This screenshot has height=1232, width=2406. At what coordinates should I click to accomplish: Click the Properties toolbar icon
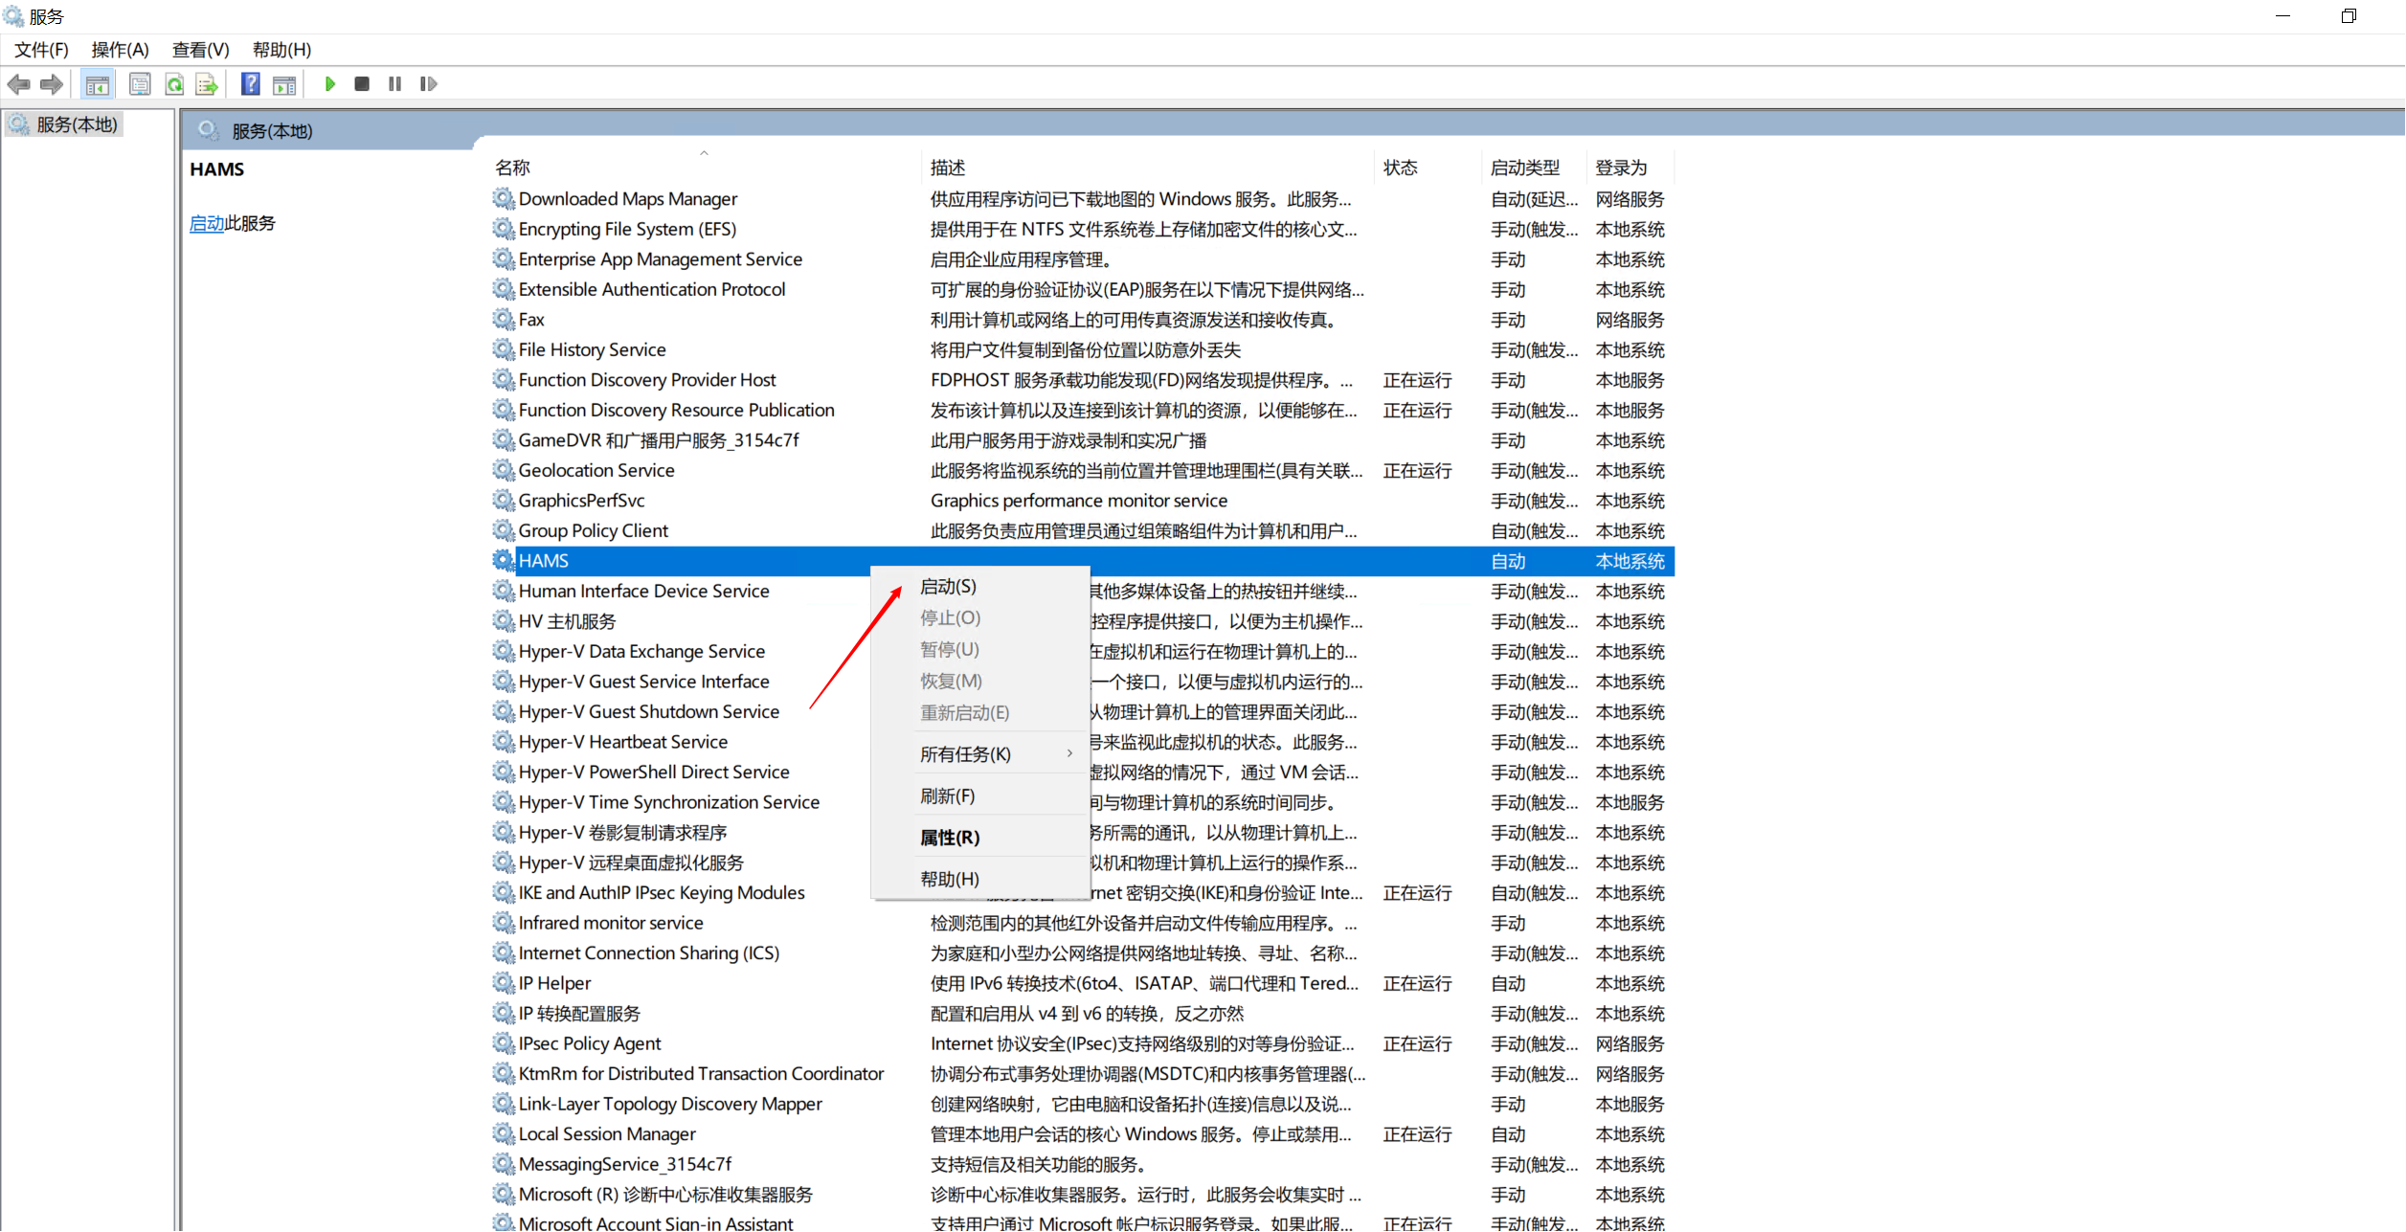pos(140,85)
